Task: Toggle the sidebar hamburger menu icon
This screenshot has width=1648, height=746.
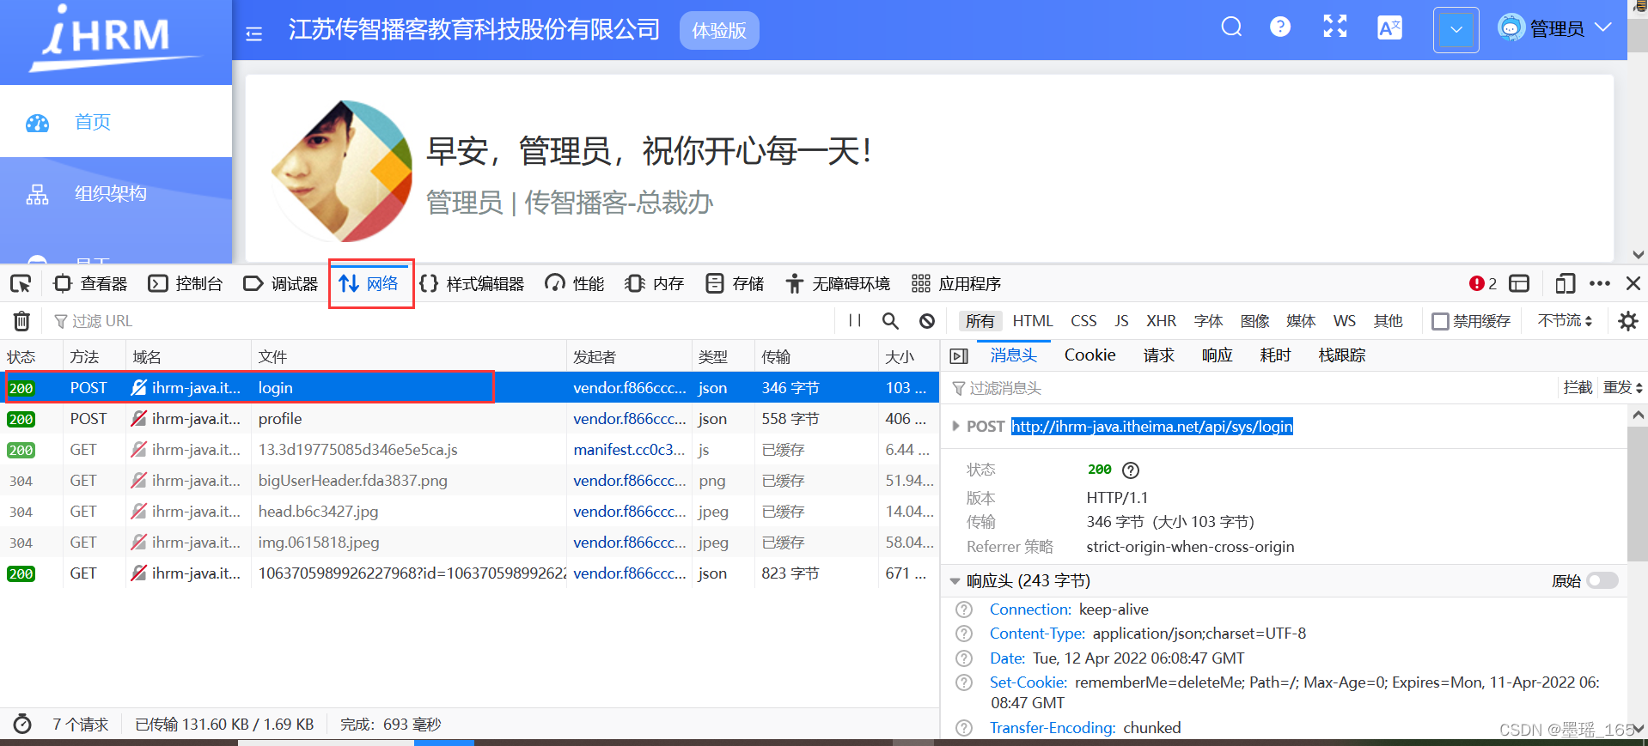Action: [253, 33]
